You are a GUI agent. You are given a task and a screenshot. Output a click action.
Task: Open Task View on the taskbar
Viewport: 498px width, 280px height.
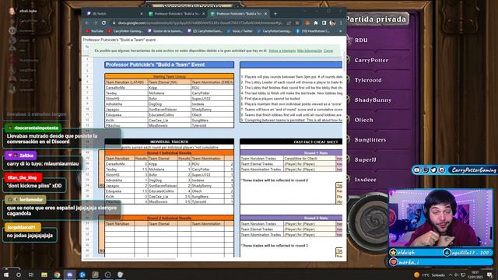31,275
